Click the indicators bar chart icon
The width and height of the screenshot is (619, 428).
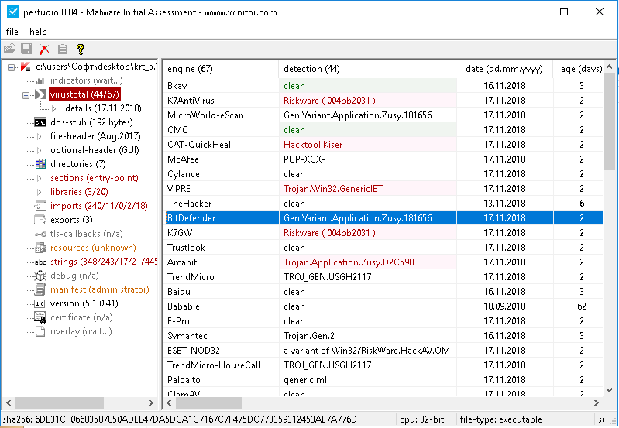point(40,80)
